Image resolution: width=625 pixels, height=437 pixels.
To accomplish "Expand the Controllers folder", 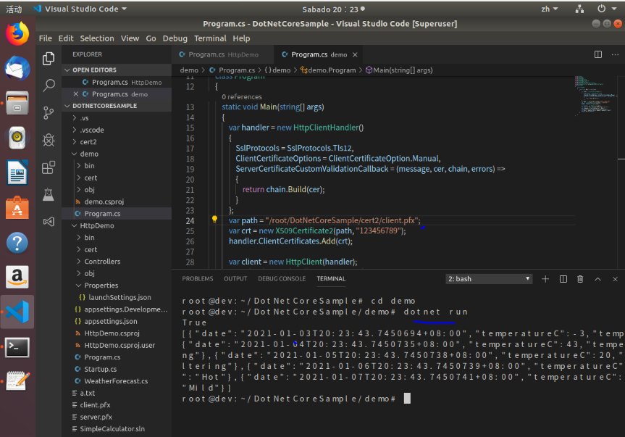I will point(117,262).
